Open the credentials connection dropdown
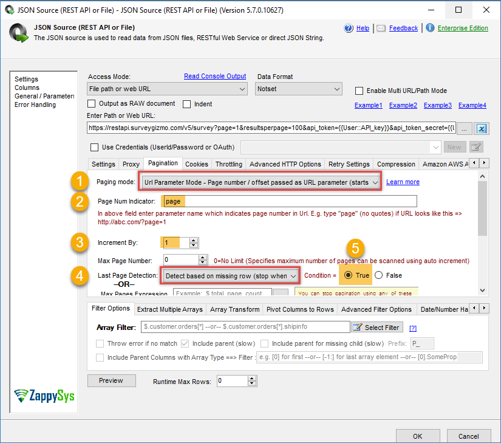The width and height of the screenshot is (501, 443). click(341, 147)
